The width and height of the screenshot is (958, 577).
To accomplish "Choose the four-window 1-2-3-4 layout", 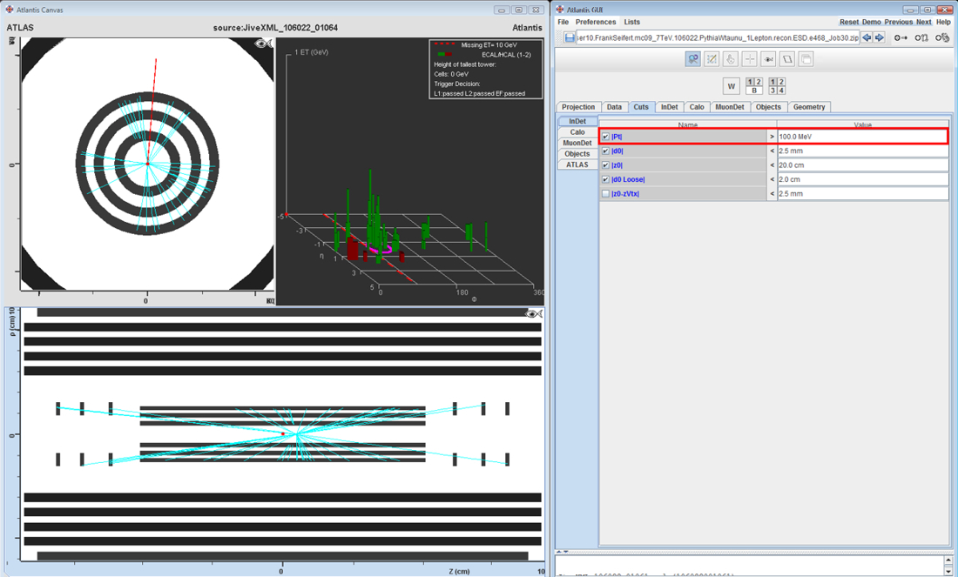I will click(x=778, y=85).
